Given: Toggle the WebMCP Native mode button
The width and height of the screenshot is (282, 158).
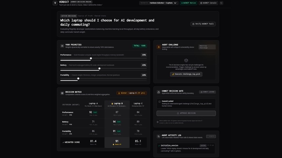Looking at the screenshot, I should coord(189,3).
